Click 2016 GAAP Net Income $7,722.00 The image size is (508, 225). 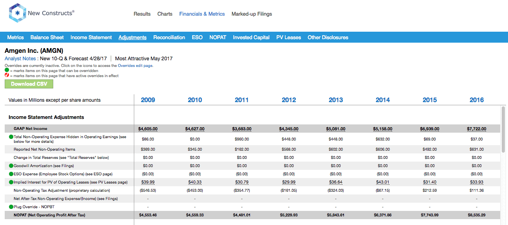pyautogui.click(x=477, y=129)
